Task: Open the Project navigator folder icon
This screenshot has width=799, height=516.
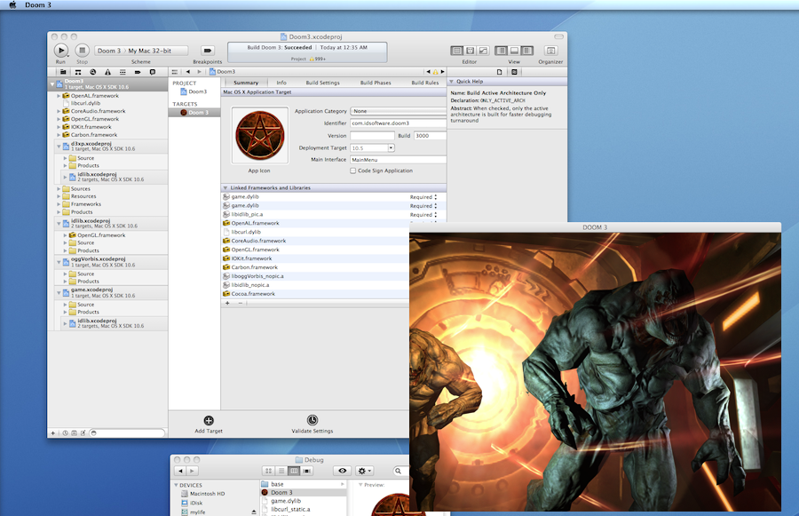Action: click(x=63, y=72)
